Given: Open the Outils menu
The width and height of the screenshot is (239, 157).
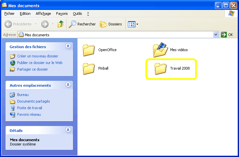Looking at the screenshot, I should 77,14.
